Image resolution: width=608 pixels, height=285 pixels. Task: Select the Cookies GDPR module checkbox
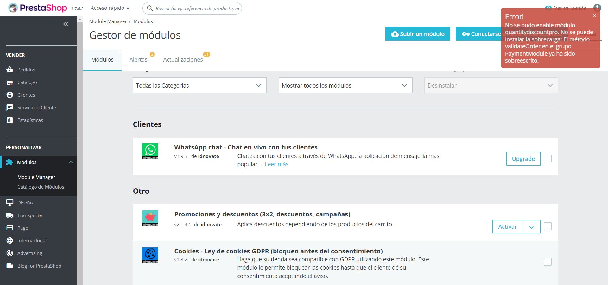point(548,262)
